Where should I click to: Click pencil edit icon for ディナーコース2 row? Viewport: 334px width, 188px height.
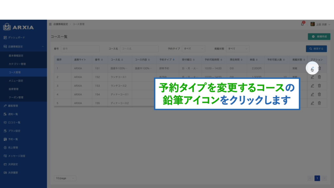312,103
